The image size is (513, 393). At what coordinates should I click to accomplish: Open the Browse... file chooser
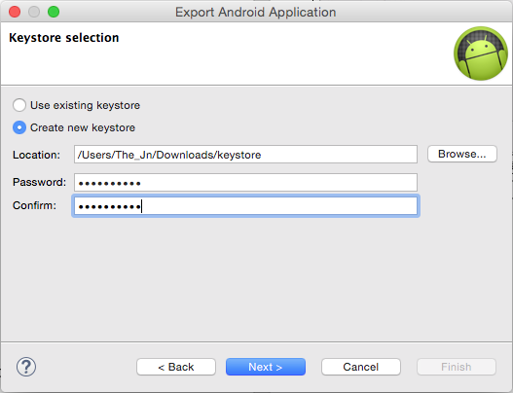point(462,154)
